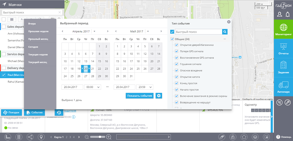Open the Мониторинг section in right sidebar
Screen dimensions: 293x141
(283, 29)
